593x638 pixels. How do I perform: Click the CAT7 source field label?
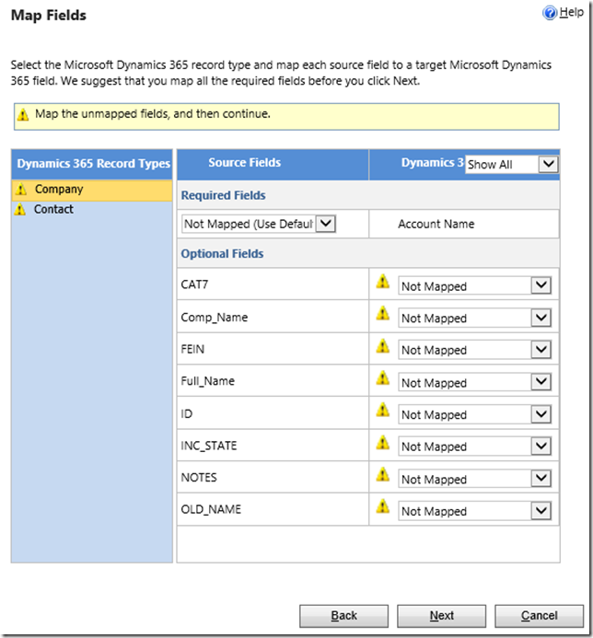(x=194, y=284)
